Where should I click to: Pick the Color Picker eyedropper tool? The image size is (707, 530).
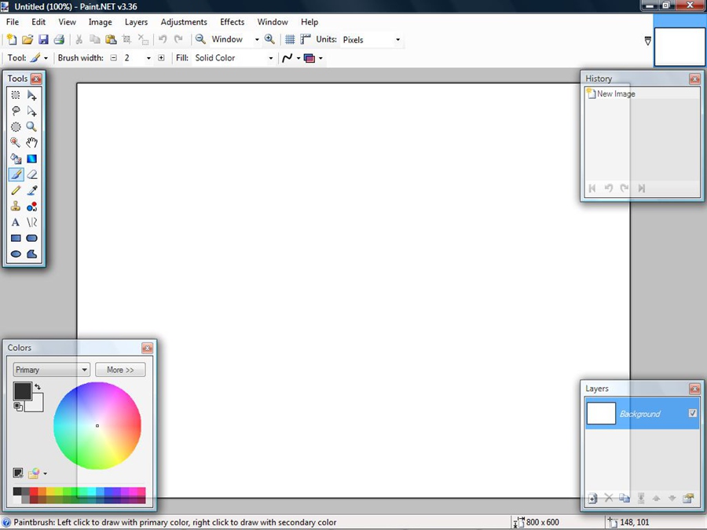(x=32, y=191)
